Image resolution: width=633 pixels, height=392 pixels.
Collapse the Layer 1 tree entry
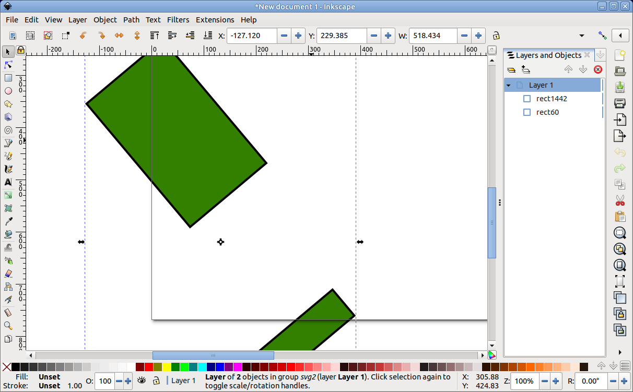[508, 85]
